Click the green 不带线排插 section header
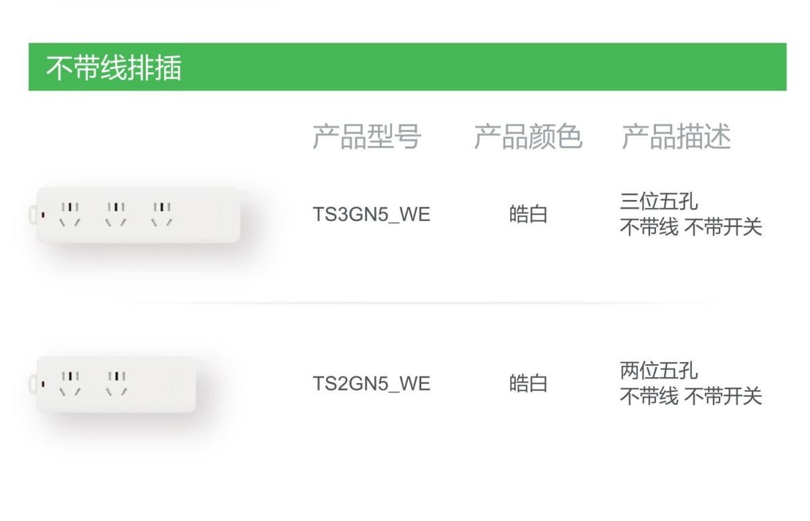810x521 pixels. coord(407,67)
